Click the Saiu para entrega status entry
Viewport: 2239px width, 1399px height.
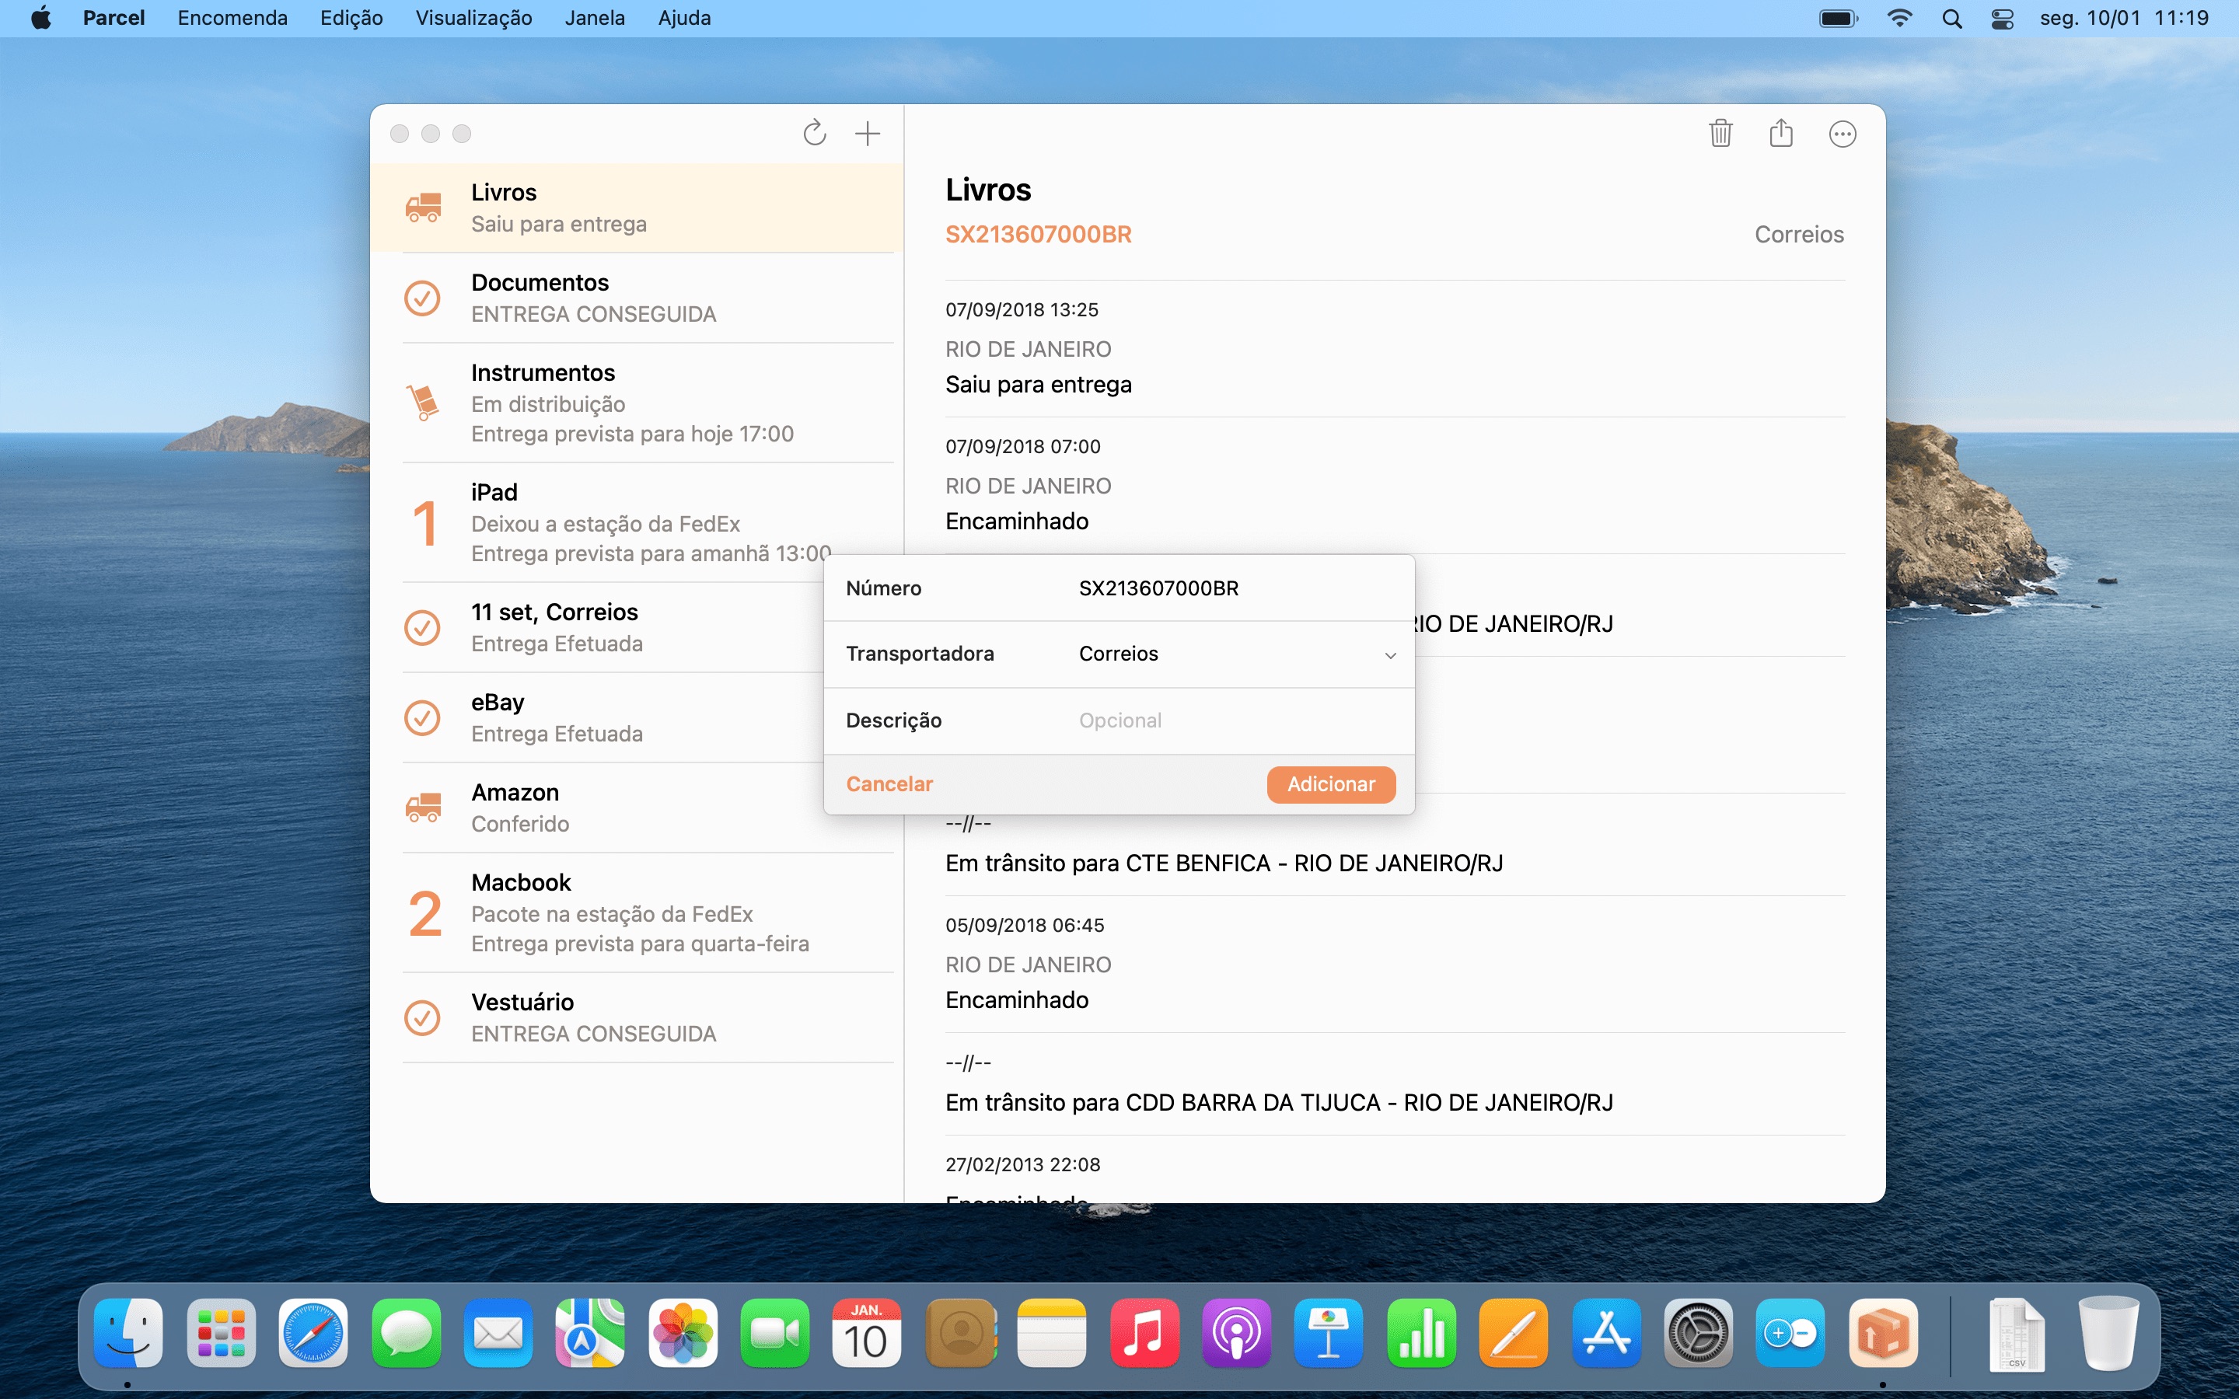1038,384
